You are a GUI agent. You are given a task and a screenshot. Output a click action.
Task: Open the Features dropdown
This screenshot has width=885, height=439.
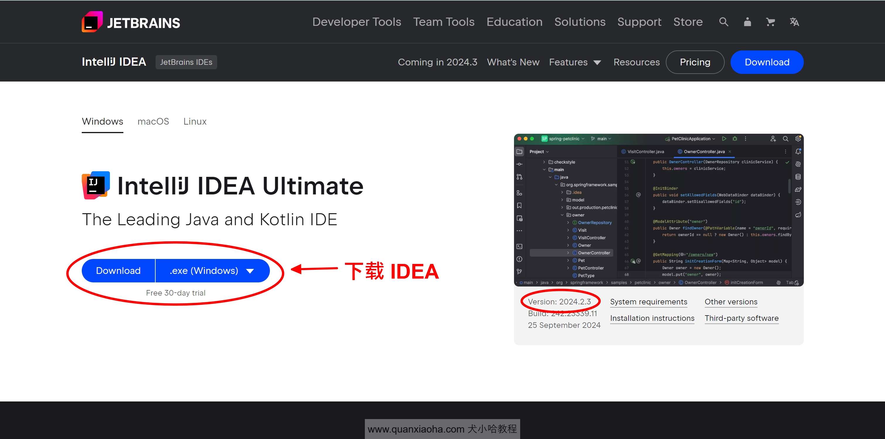point(575,62)
